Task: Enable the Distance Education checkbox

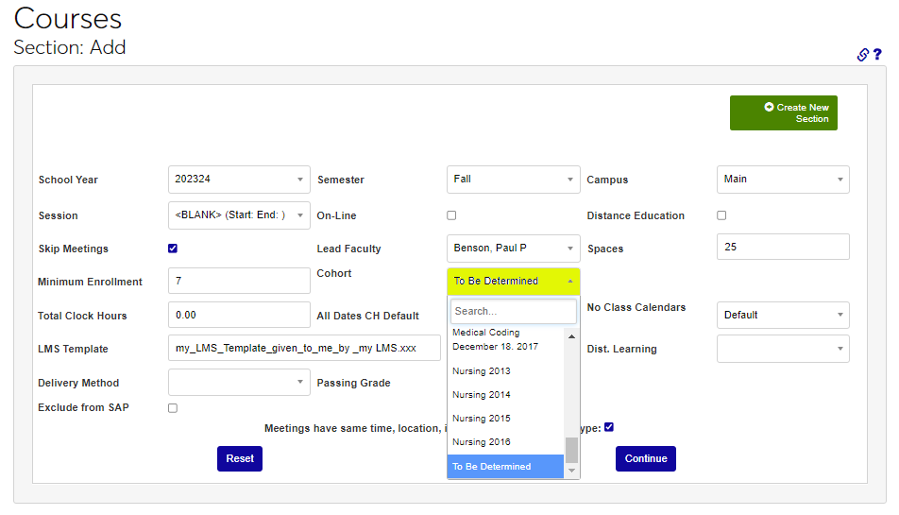Action: click(721, 215)
